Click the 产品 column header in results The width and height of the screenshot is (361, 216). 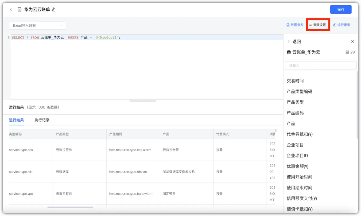tap(187, 134)
